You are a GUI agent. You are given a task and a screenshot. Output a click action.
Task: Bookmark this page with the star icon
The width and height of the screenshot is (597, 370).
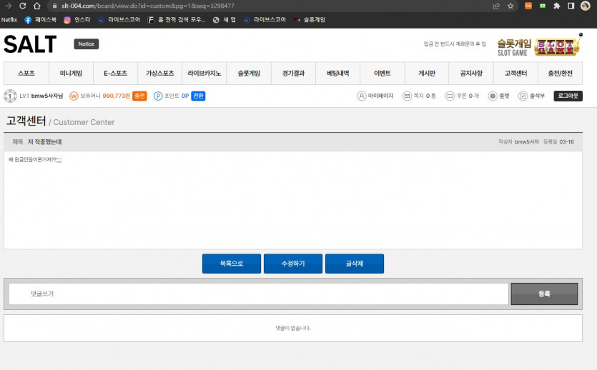click(510, 6)
